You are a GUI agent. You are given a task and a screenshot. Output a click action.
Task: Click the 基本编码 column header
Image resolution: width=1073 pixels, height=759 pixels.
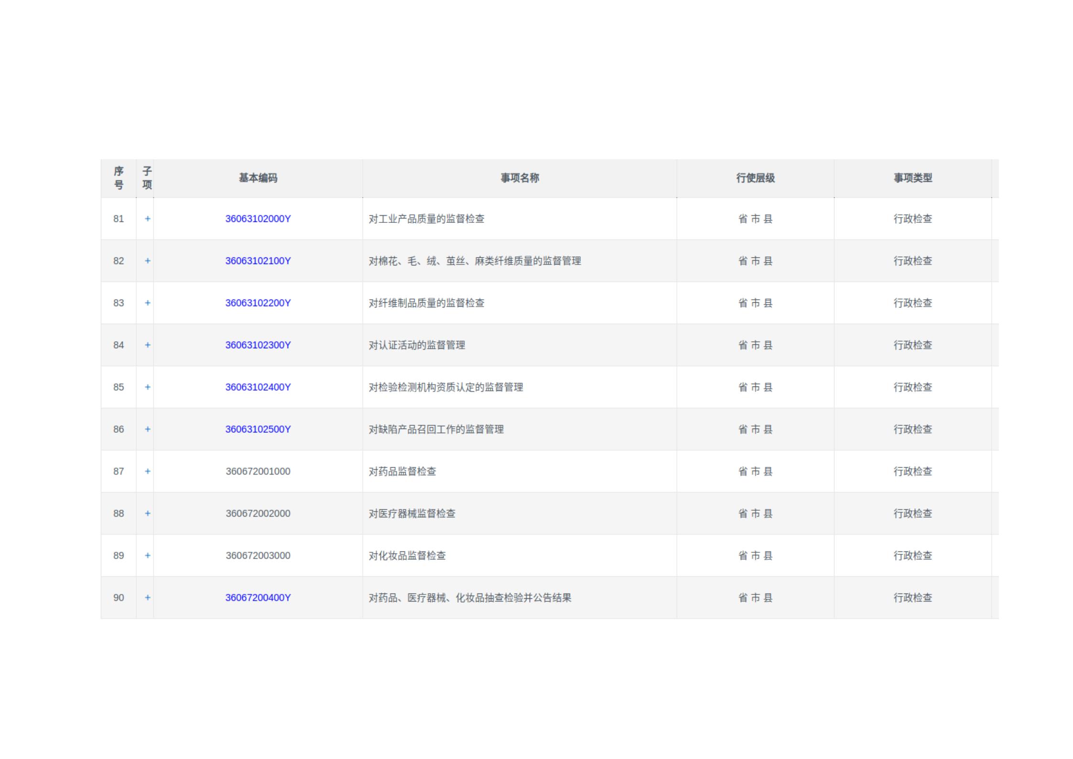pos(258,178)
